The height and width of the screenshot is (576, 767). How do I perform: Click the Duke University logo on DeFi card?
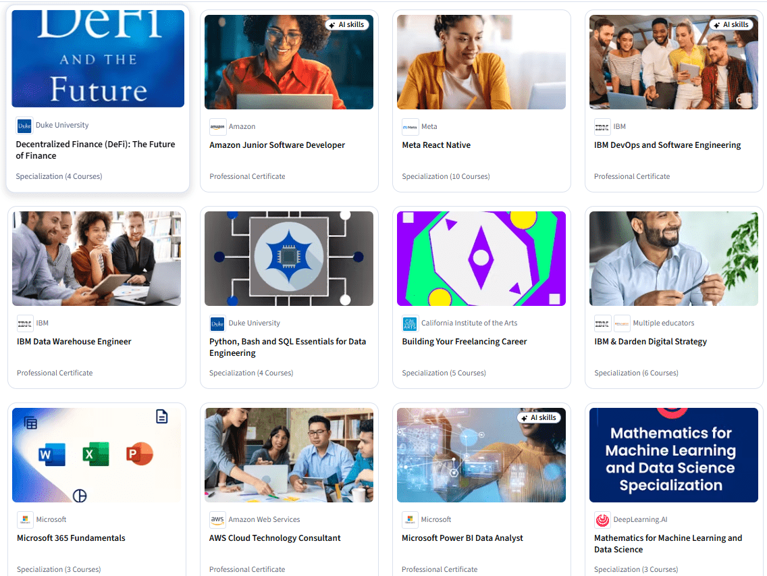(24, 126)
